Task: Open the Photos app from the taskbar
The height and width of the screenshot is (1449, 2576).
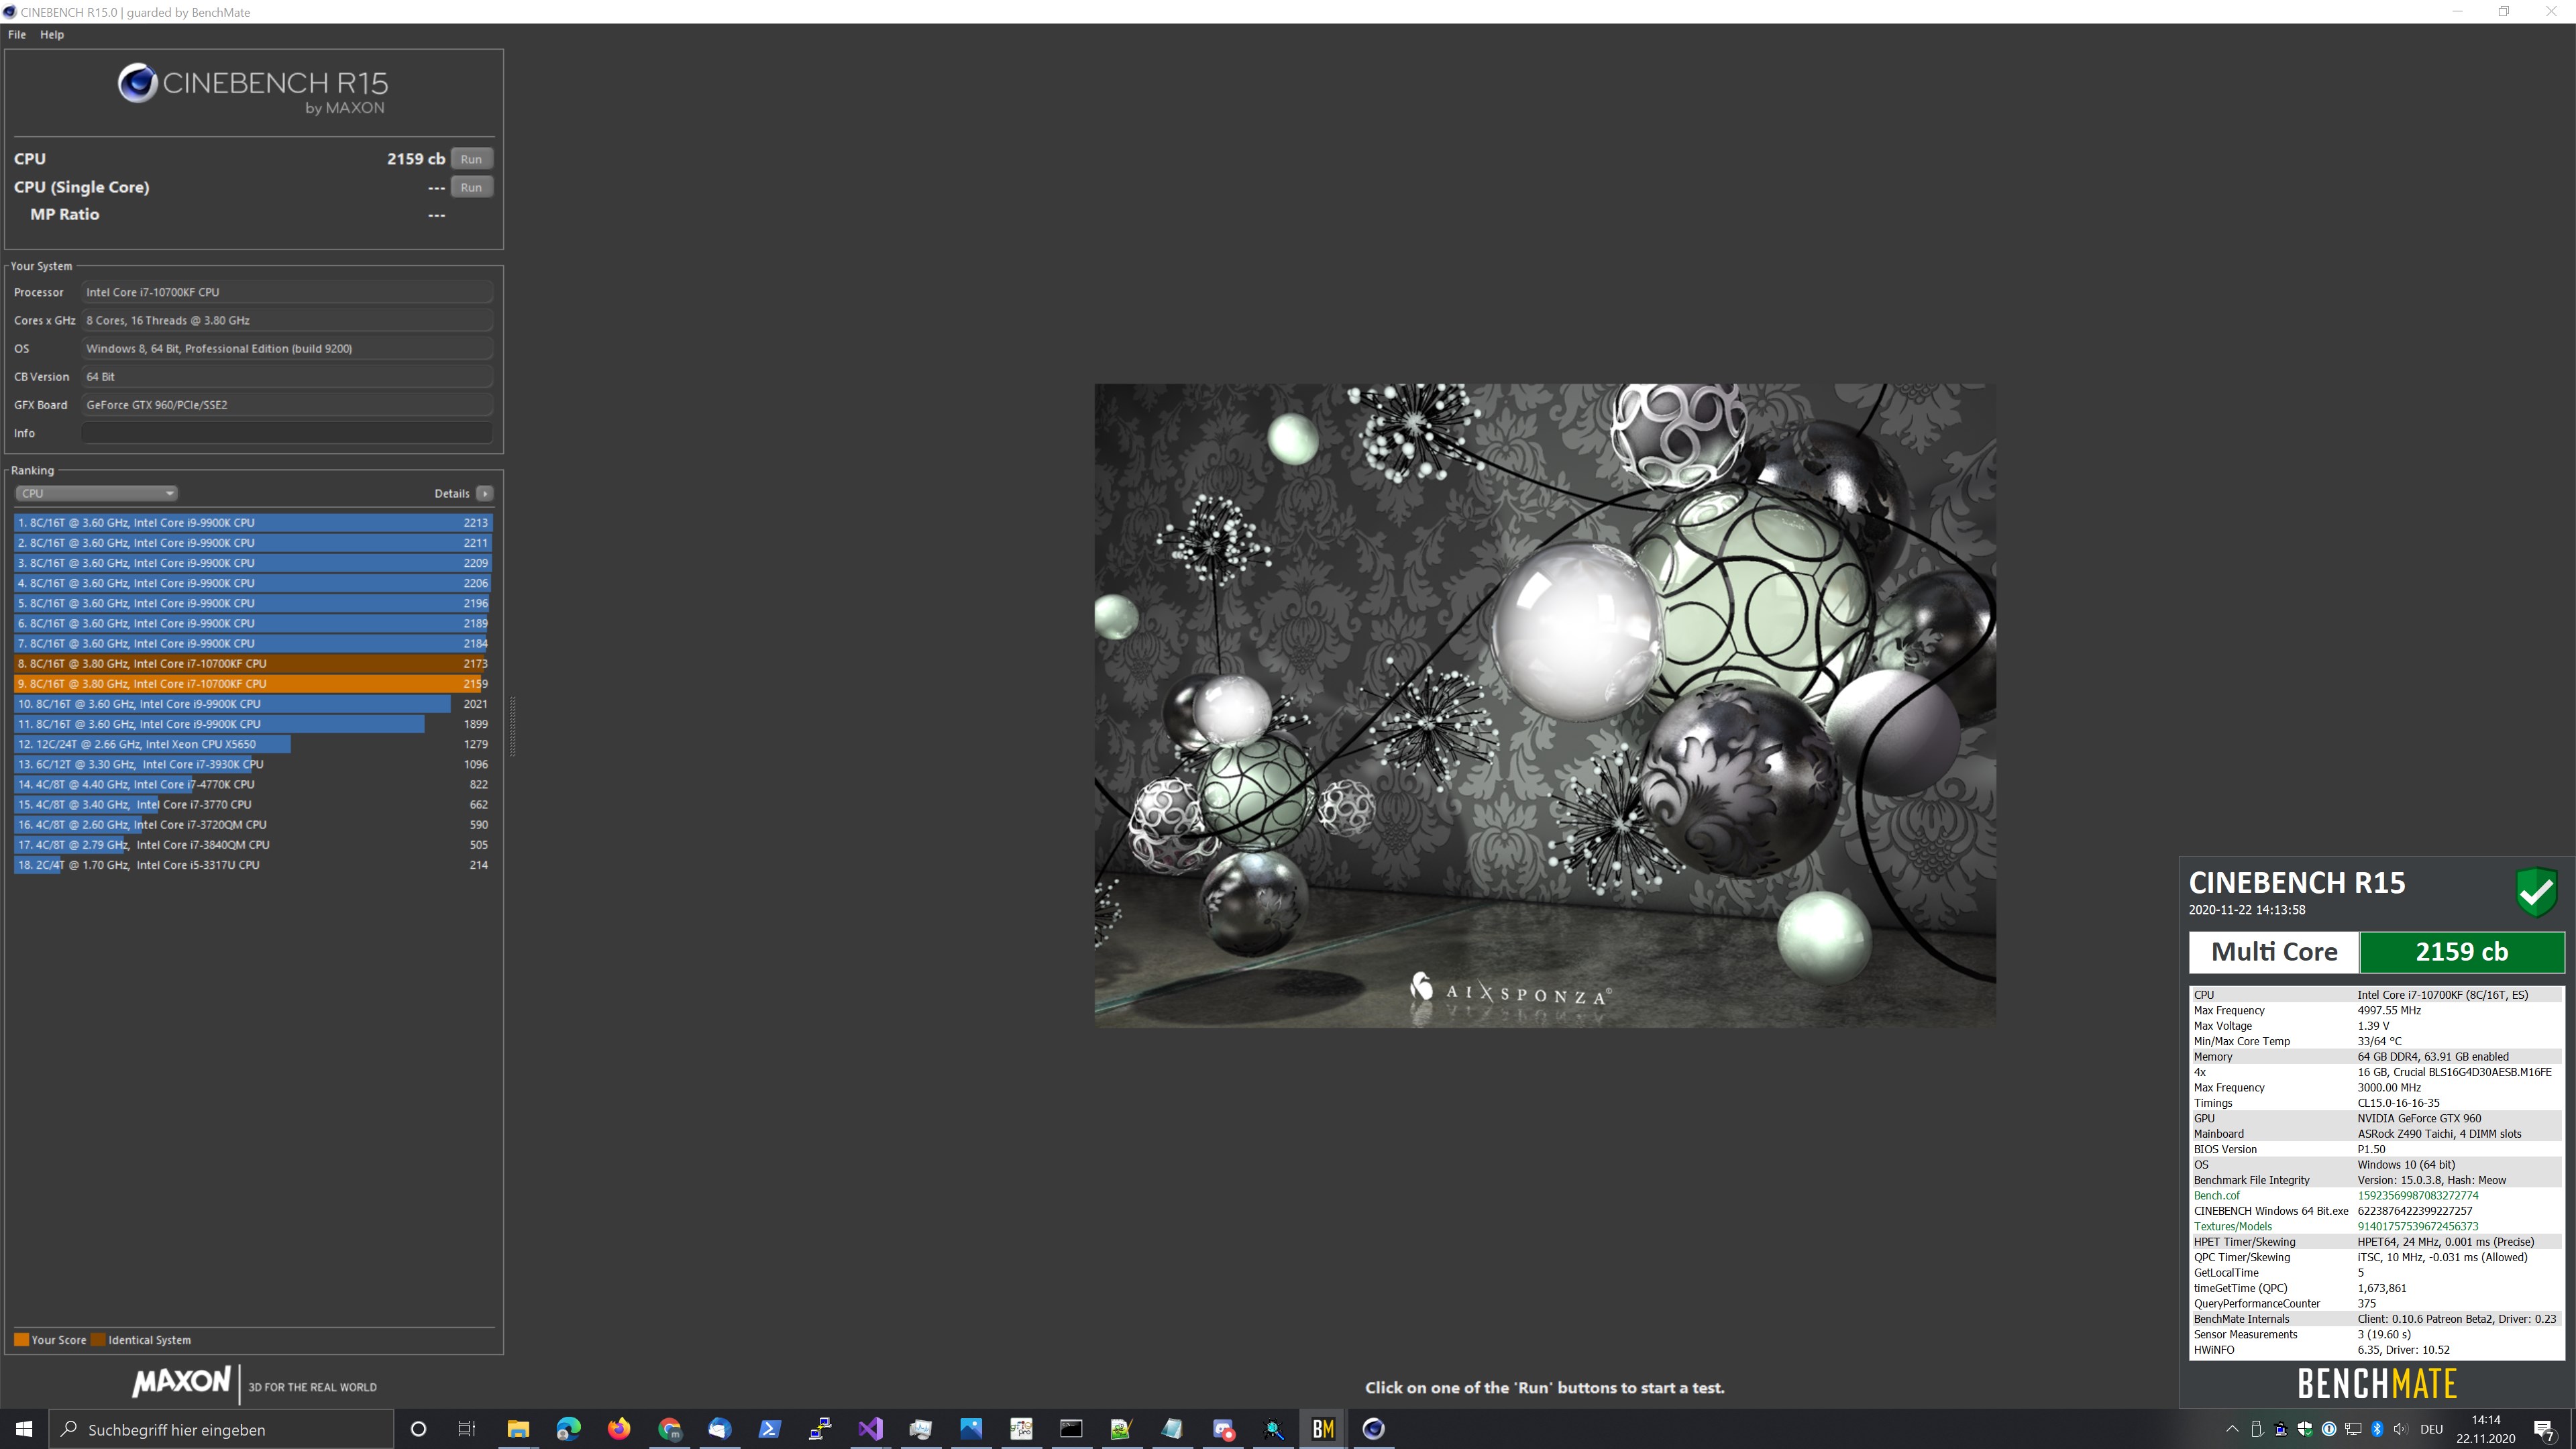Action: tap(971, 1429)
